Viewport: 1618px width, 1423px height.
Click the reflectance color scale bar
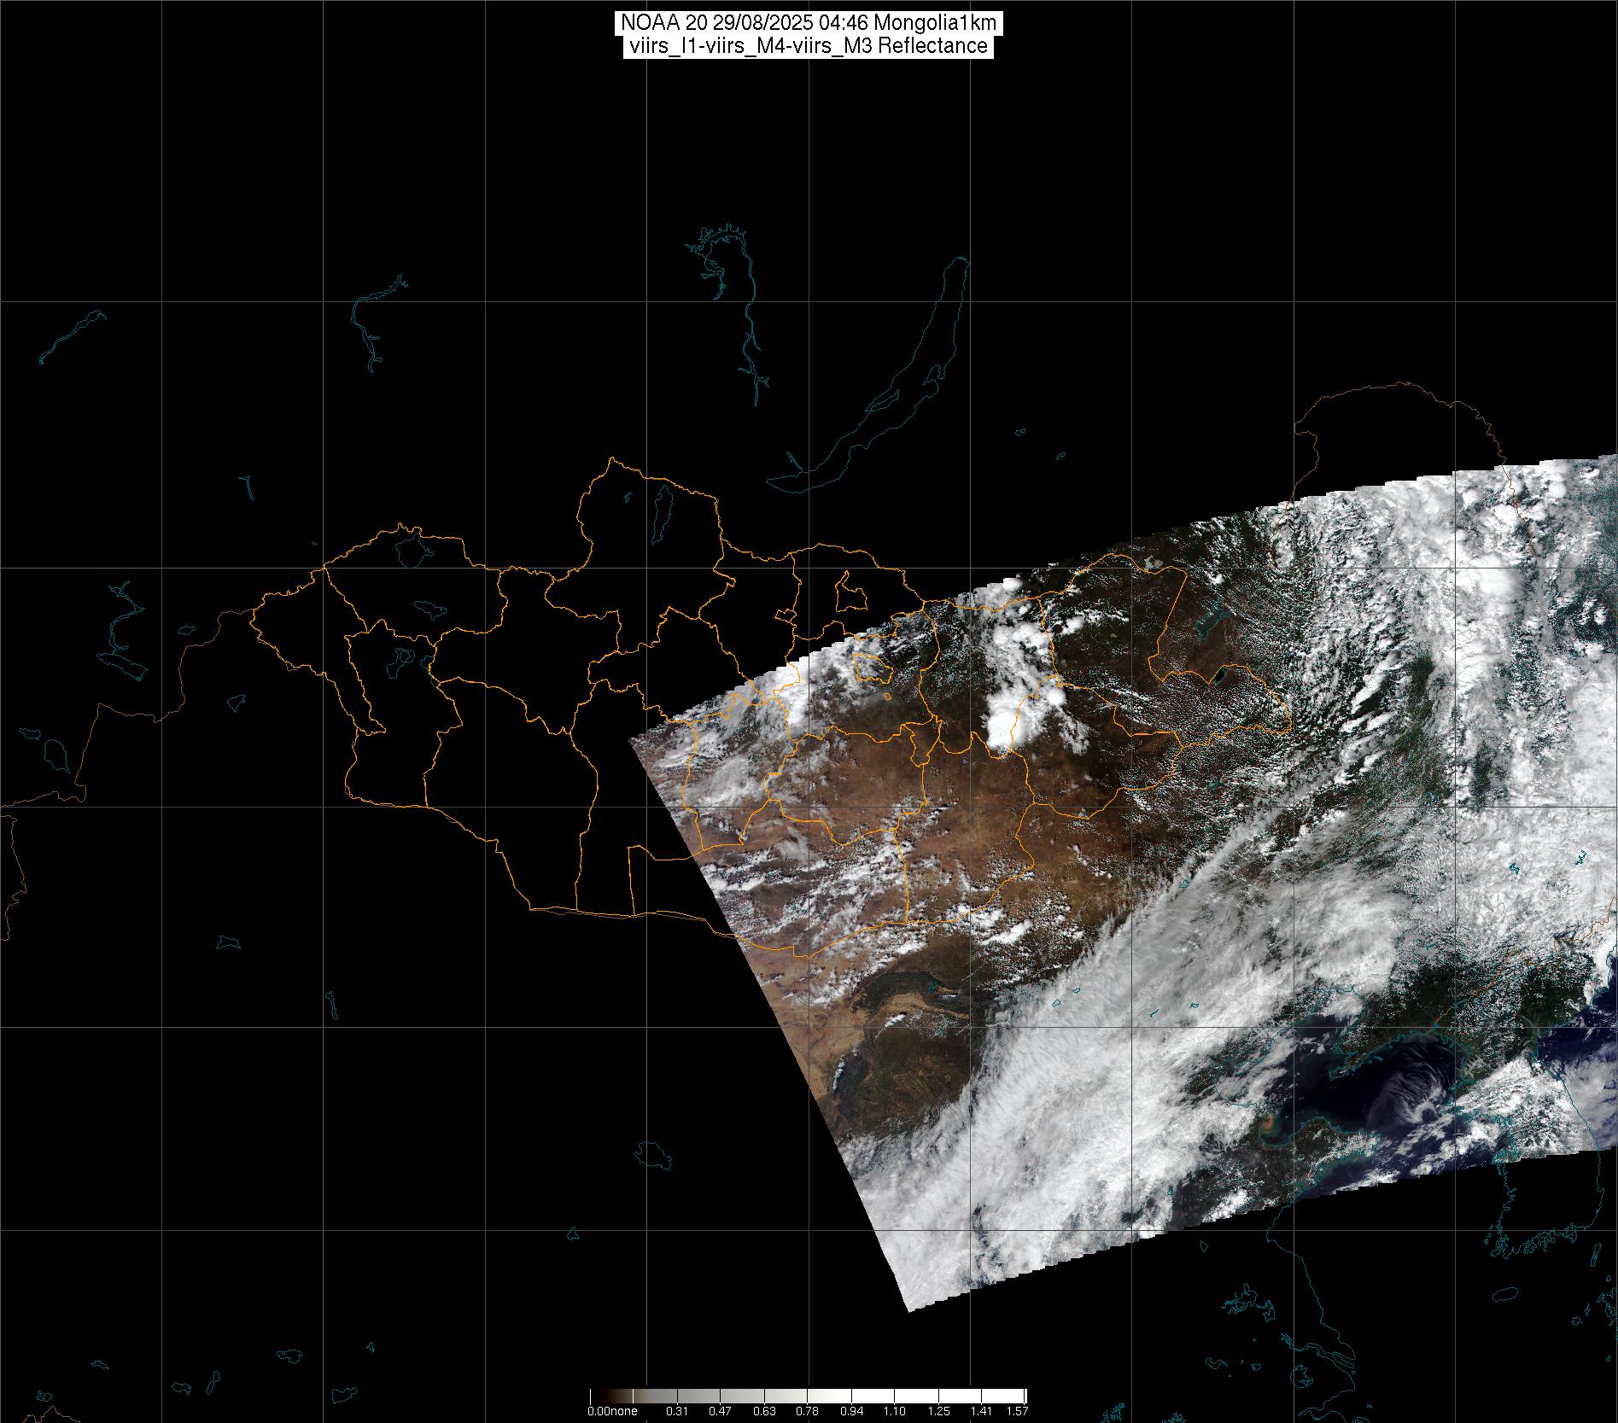[808, 1397]
